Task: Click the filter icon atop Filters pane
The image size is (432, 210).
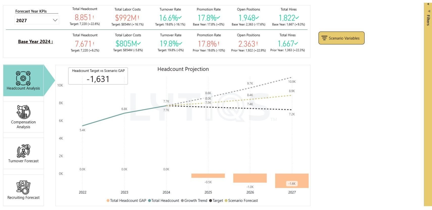Action: click(x=429, y=11)
